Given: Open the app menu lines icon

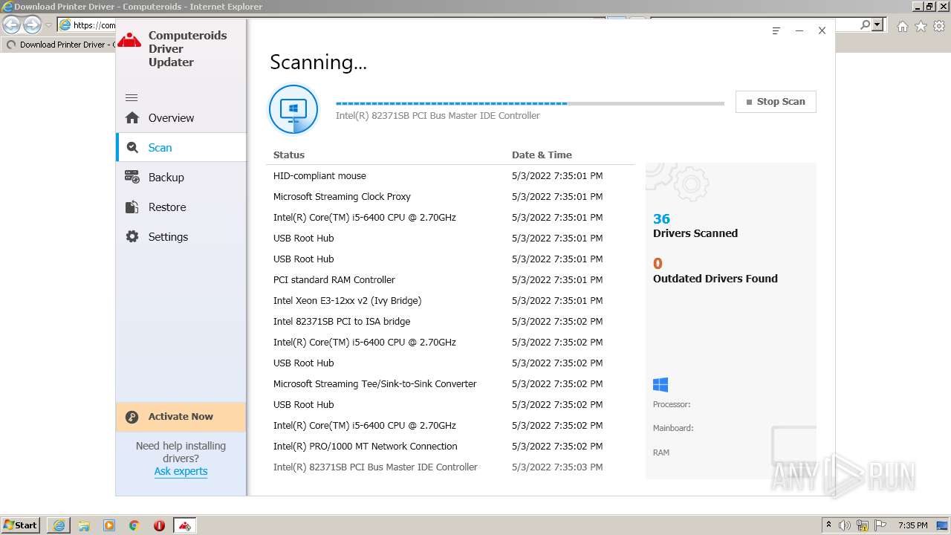Looking at the screenshot, I should pyautogui.click(x=776, y=31).
